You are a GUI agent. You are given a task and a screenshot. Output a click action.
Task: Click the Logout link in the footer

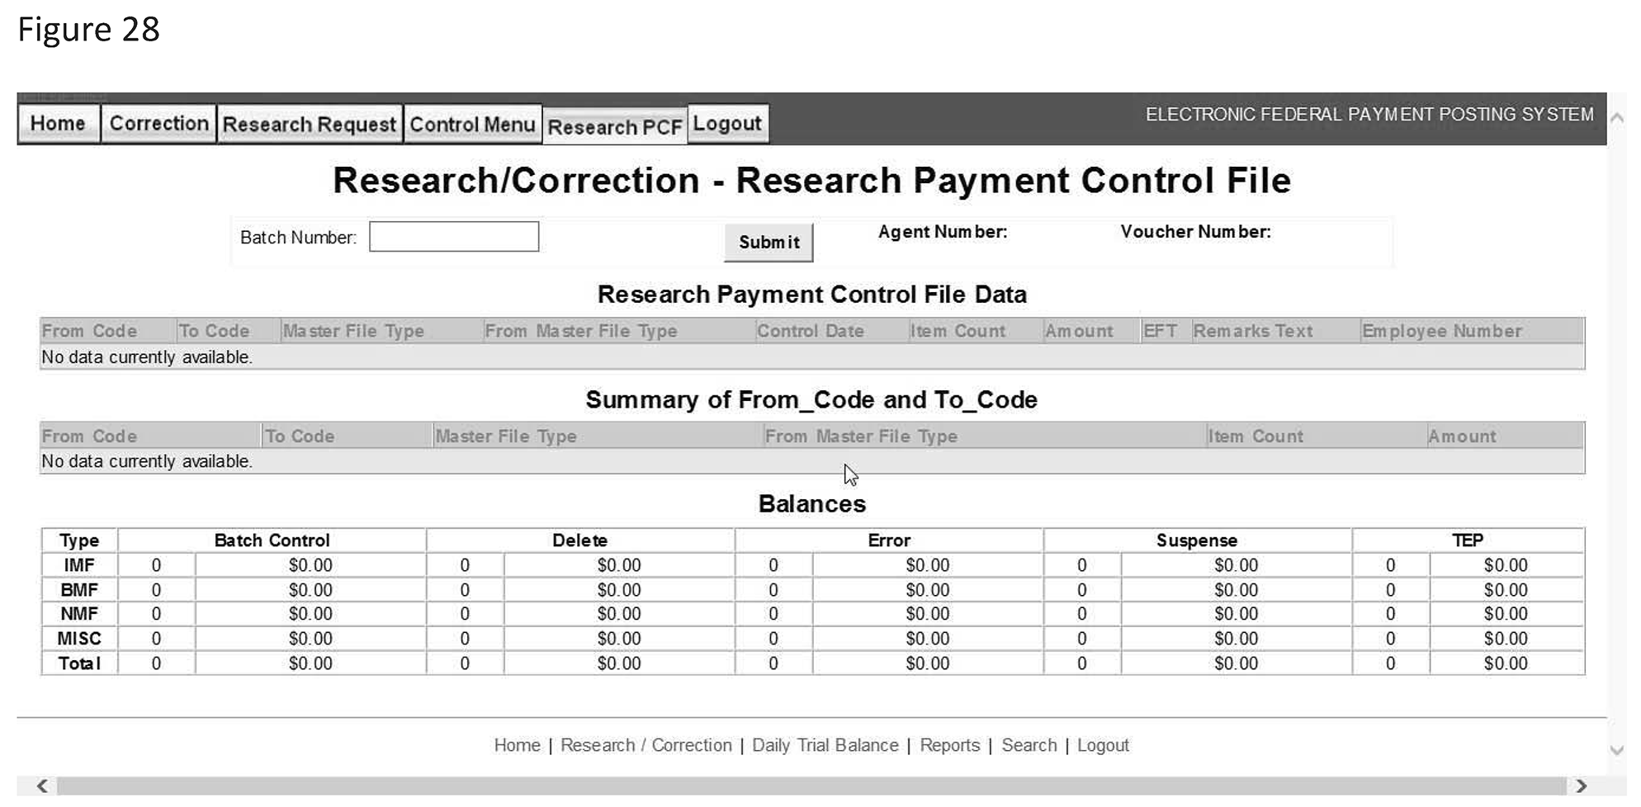pos(1102,745)
